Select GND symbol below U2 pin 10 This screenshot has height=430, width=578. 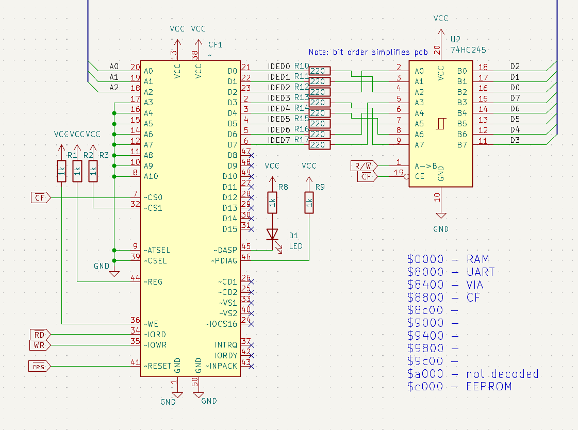click(441, 217)
